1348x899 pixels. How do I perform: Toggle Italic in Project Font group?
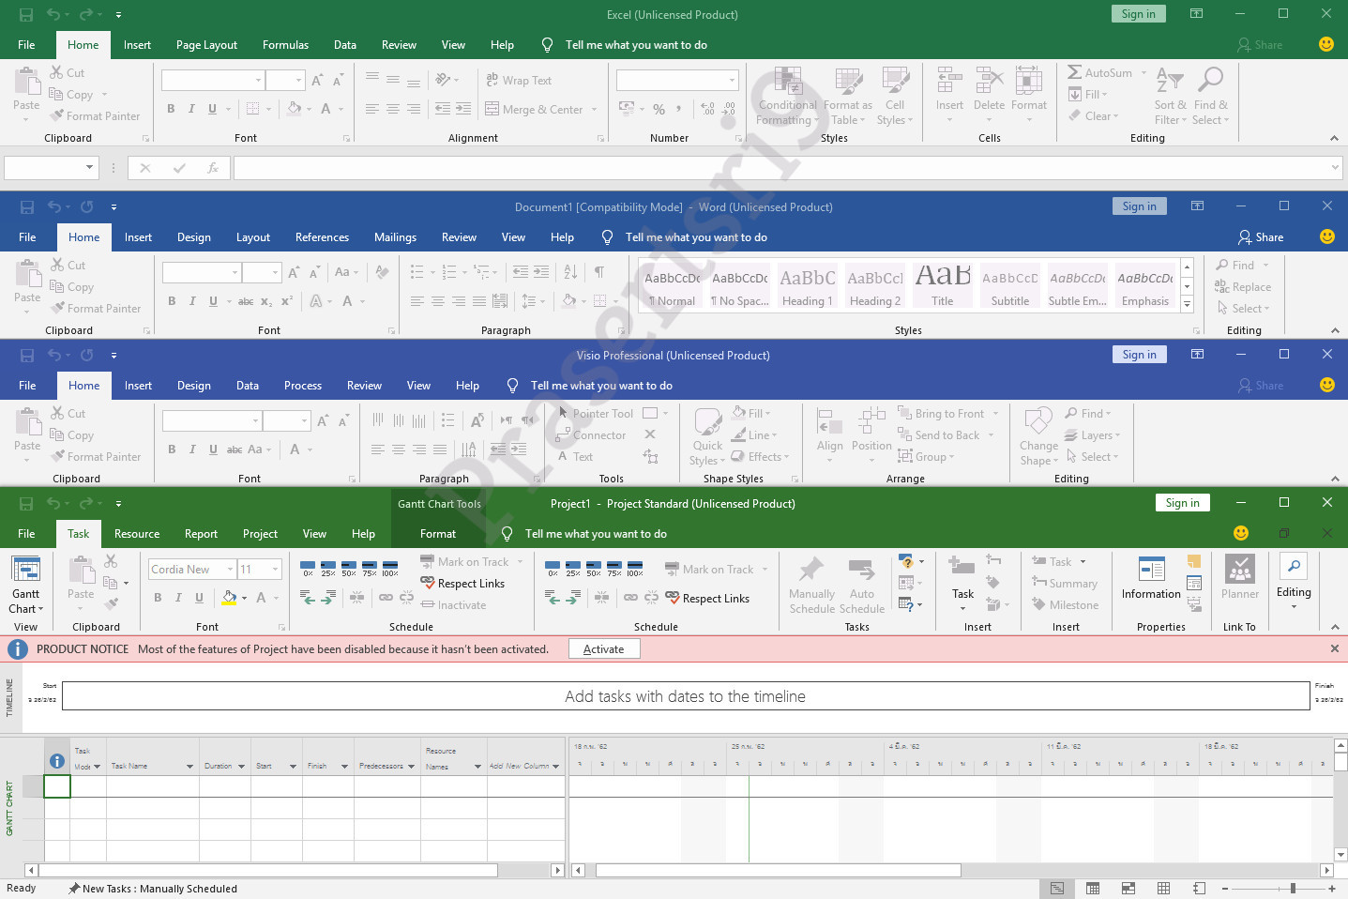pos(178,598)
